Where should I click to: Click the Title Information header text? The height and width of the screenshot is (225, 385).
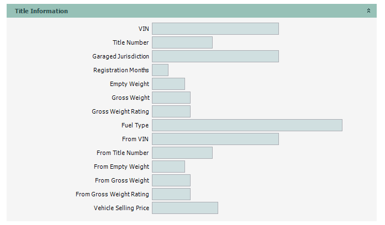41,11
